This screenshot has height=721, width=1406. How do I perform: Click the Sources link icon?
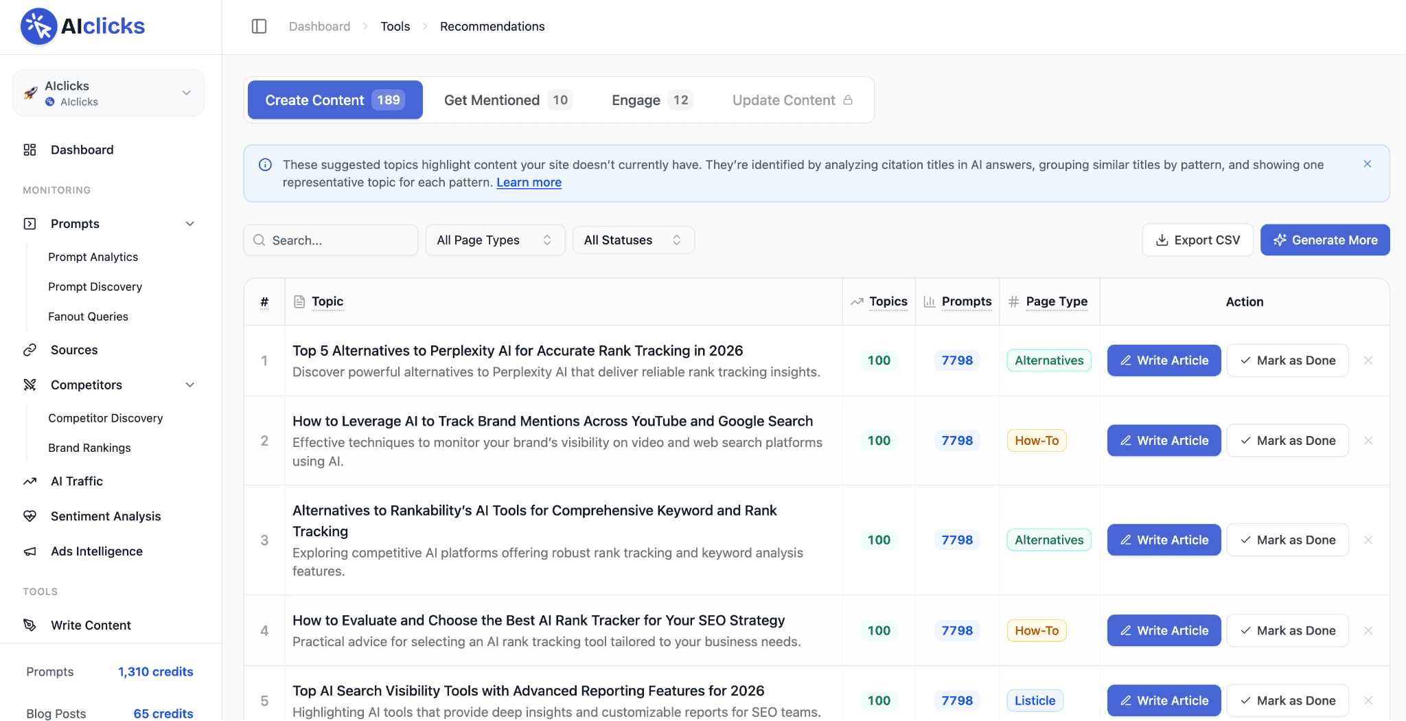[x=30, y=350]
